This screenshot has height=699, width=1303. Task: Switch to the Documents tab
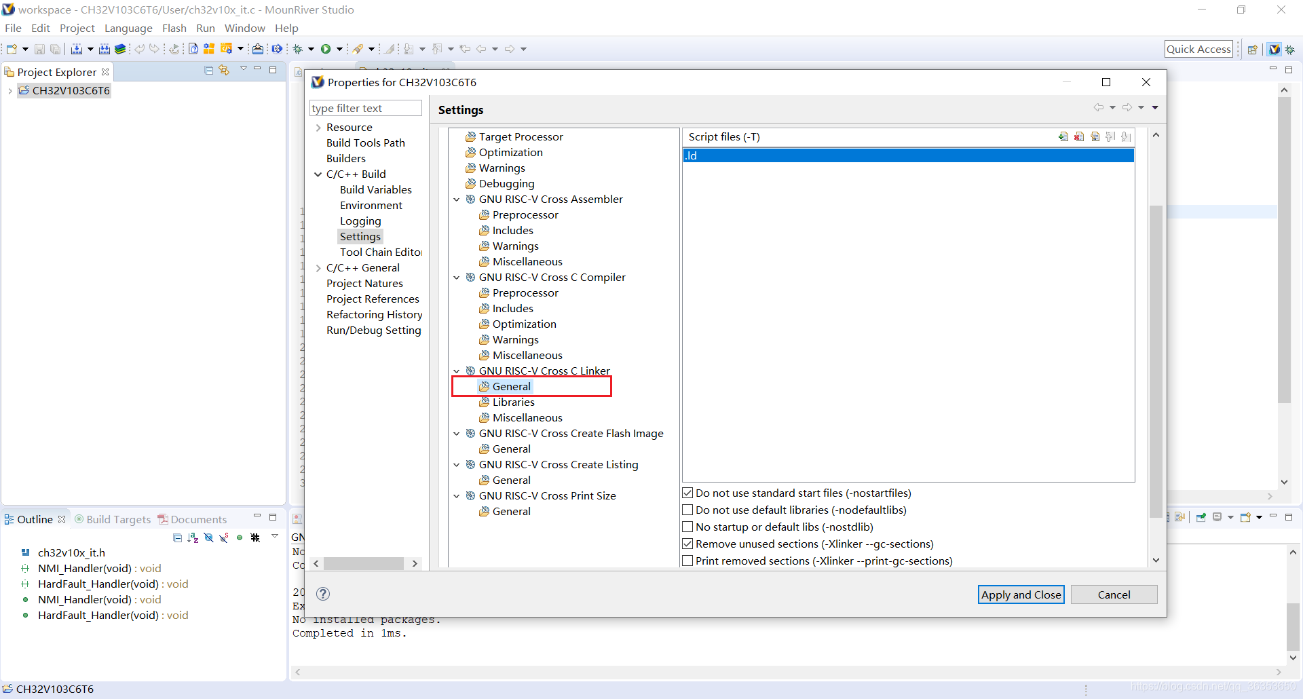tap(193, 519)
